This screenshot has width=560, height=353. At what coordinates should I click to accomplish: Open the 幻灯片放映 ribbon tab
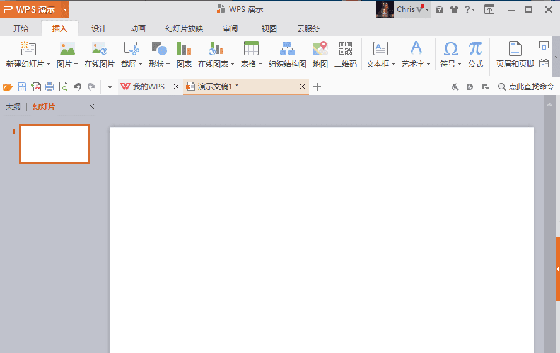[184, 28]
